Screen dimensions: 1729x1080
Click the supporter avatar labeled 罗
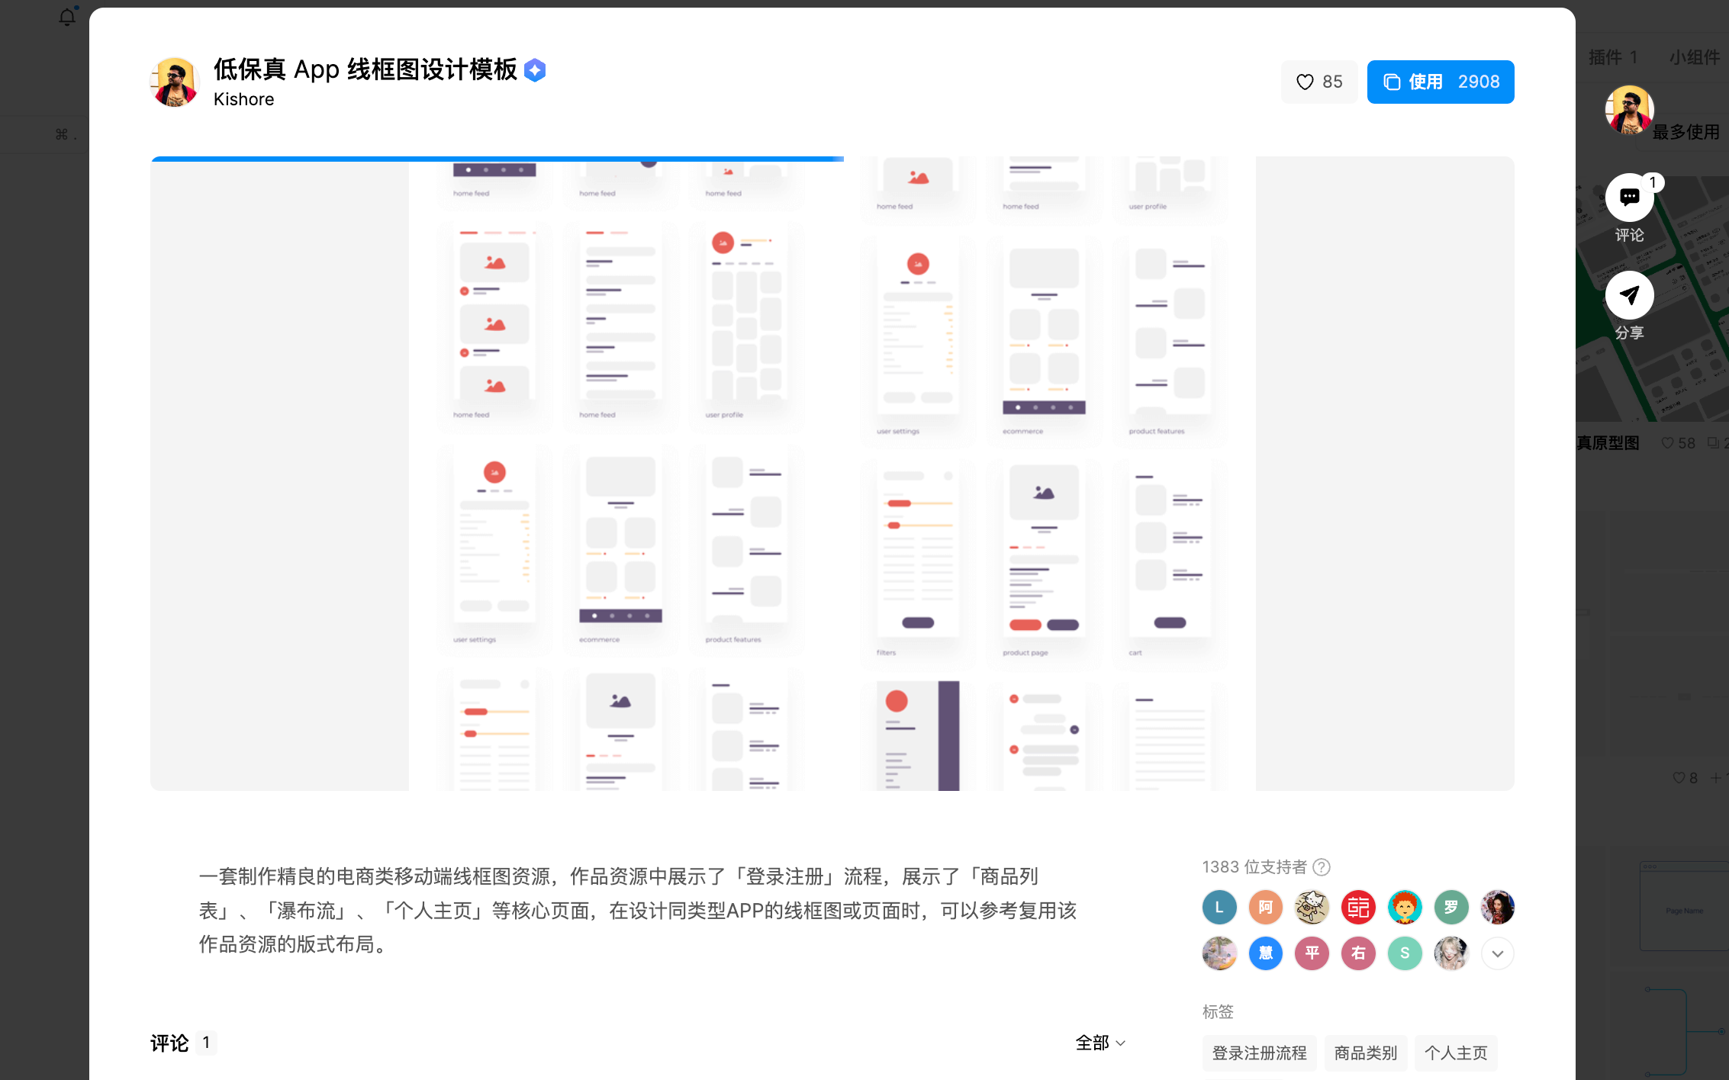pos(1450,907)
